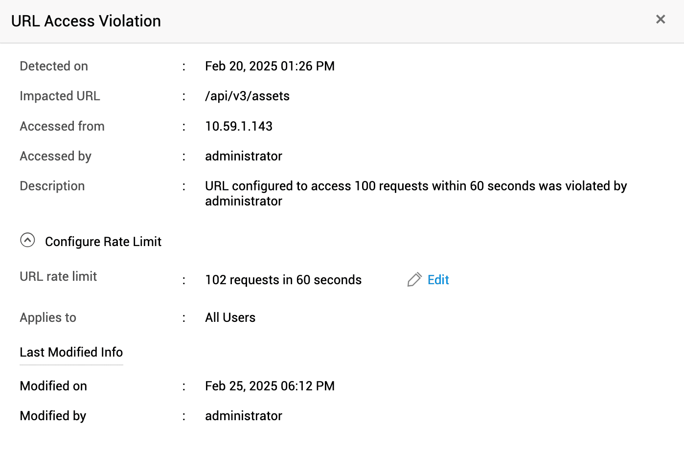Image resolution: width=684 pixels, height=451 pixels.
Task: Click the Accessed from label
Action: [x=62, y=126]
